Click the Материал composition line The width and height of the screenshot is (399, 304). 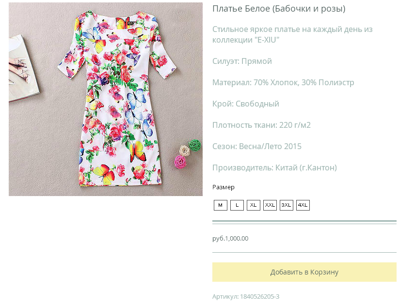point(283,83)
